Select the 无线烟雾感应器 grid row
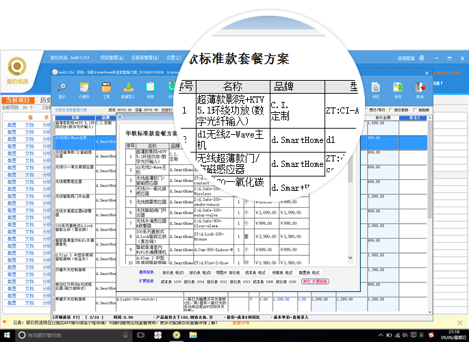469x342 pixels. point(75,186)
